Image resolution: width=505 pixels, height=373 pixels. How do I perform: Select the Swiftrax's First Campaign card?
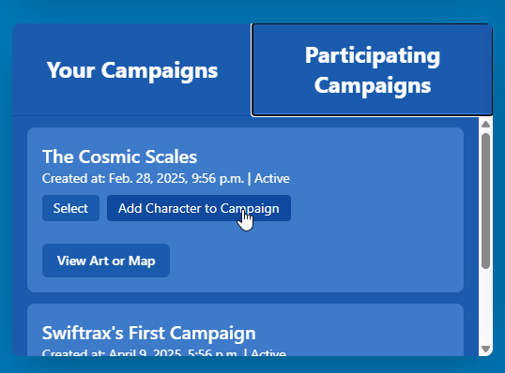[245, 330]
